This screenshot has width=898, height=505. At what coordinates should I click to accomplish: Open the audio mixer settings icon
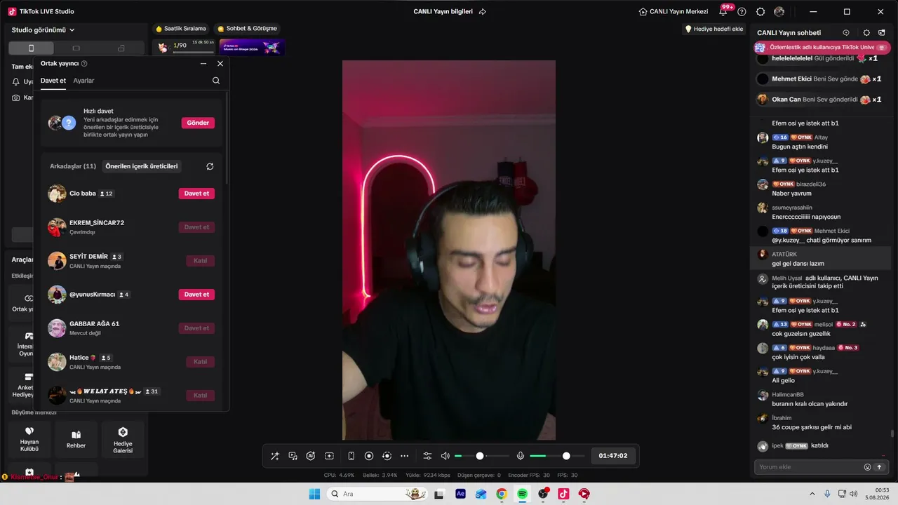[x=427, y=456]
